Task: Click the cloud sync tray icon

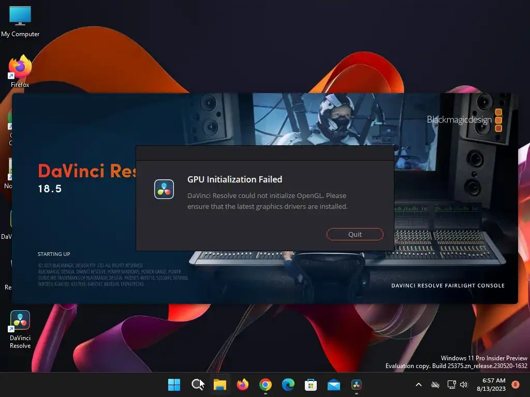Action: click(435, 385)
